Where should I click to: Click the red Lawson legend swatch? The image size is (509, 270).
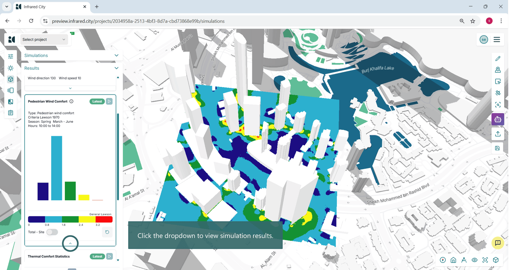tap(104, 219)
